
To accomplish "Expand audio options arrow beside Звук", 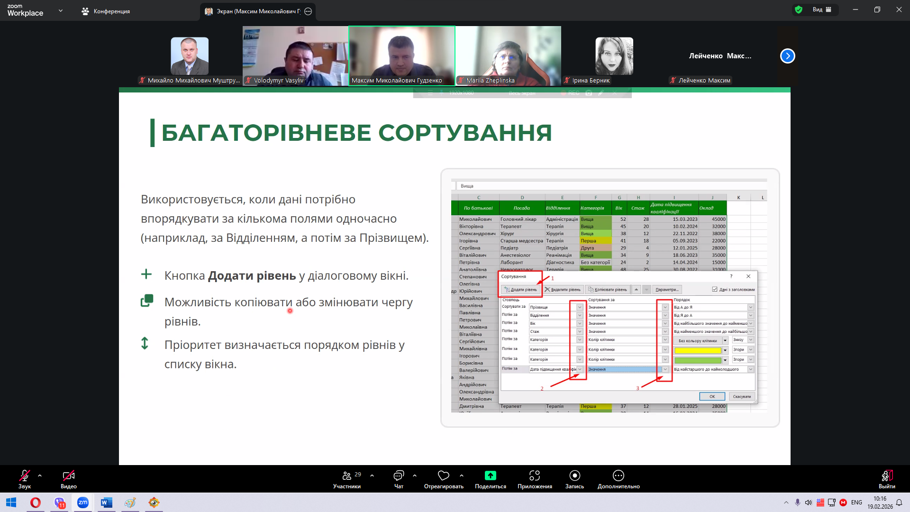I will tap(40, 475).
